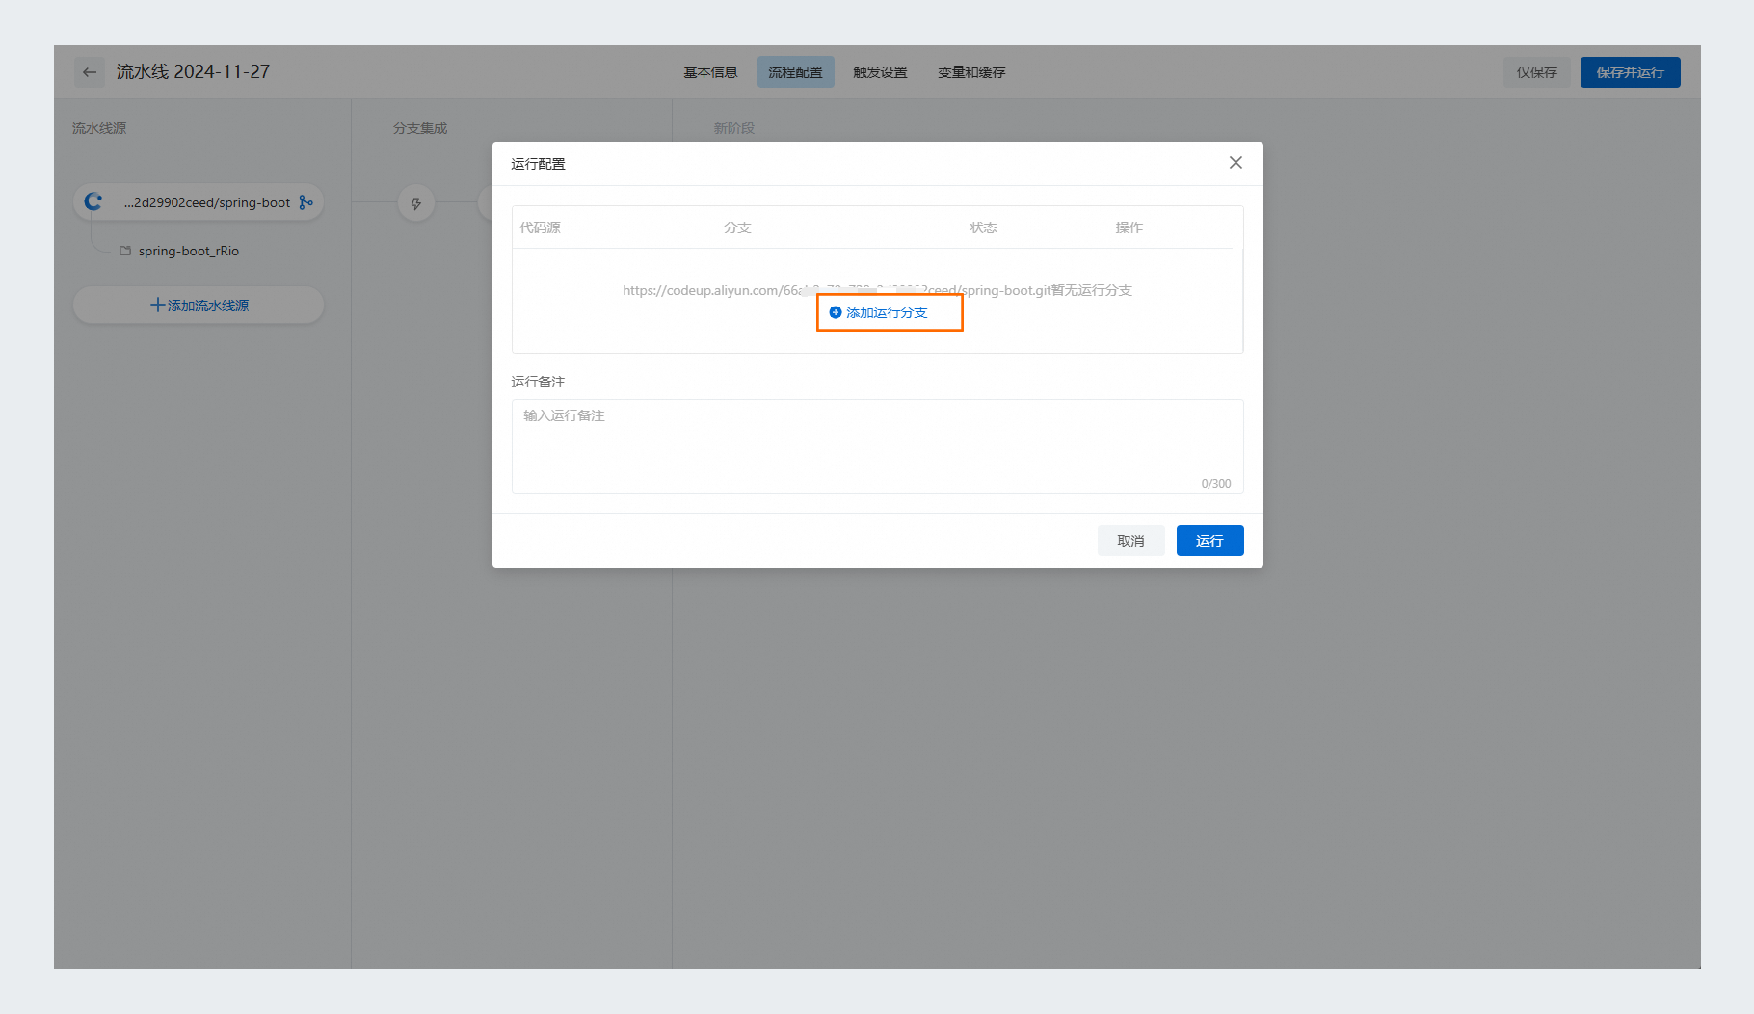Click the 取消 button
1754x1014 pixels.
coord(1130,541)
